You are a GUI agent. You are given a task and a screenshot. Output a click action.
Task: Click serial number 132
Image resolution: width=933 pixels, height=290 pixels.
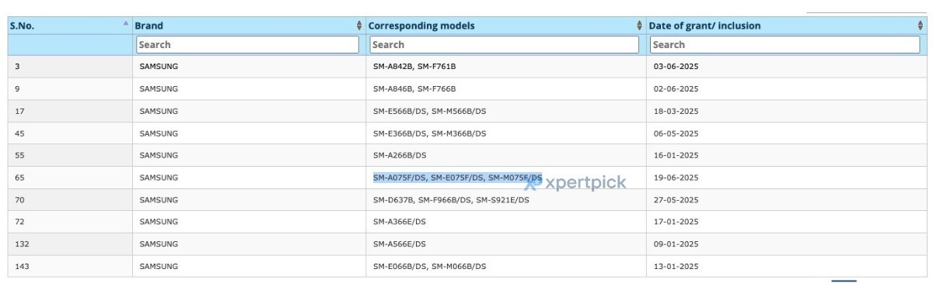pos(22,244)
